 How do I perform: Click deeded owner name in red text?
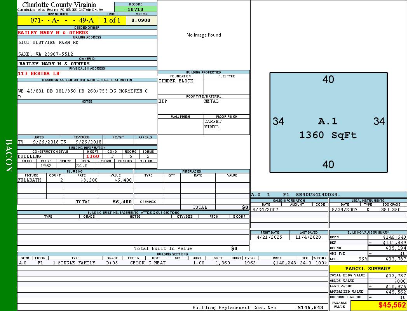click(53, 33)
